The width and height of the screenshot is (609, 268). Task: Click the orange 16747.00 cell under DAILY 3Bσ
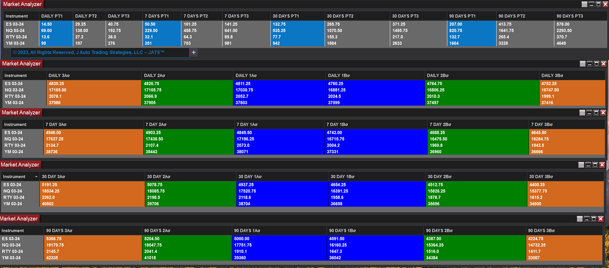point(572,90)
